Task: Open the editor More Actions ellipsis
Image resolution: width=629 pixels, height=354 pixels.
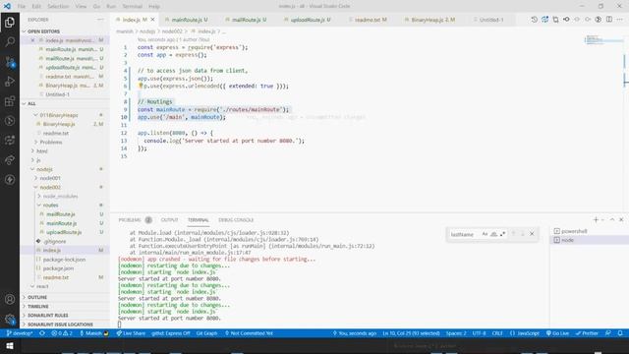Action: click(x=620, y=20)
